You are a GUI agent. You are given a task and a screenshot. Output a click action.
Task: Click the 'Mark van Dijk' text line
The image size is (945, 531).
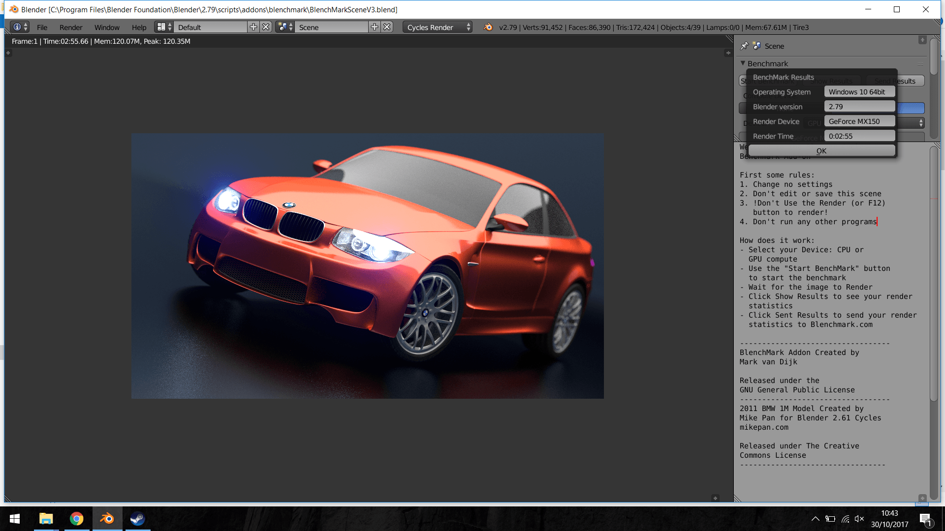[768, 362]
